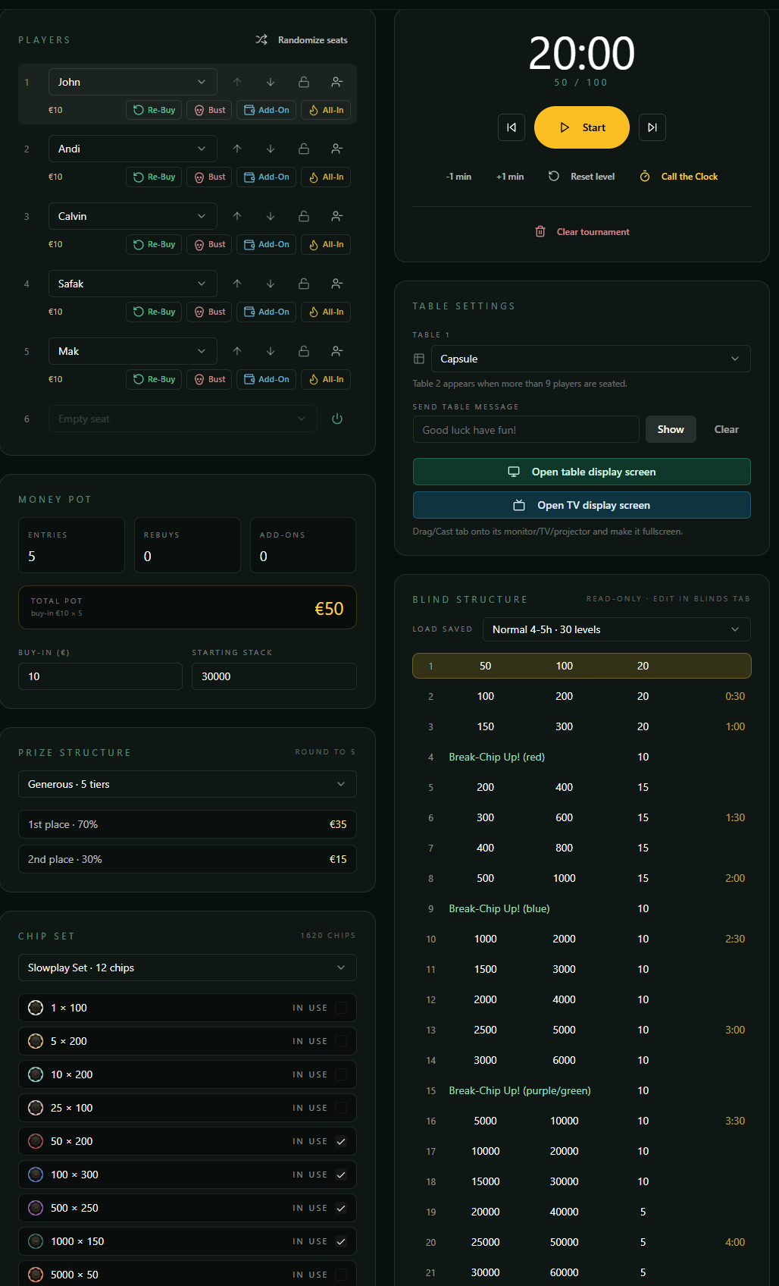Move Calvin down one seat
The height and width of the screenshot is (1286, 779).
[271, 216]
